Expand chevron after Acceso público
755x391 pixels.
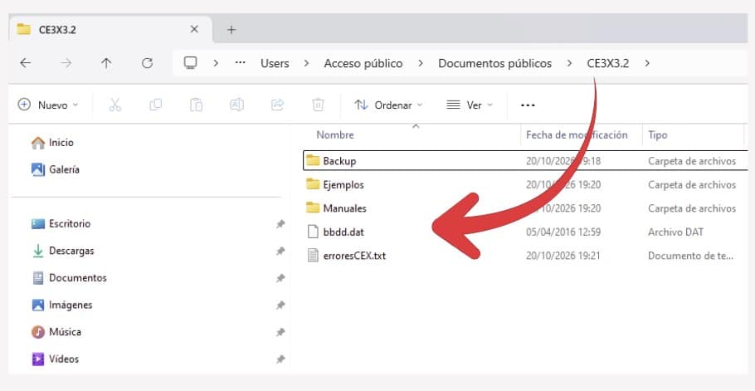(421, 63)
